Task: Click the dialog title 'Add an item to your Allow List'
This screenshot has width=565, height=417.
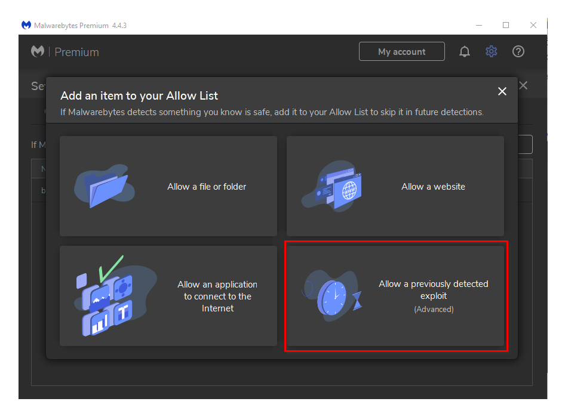Action: 139,95
